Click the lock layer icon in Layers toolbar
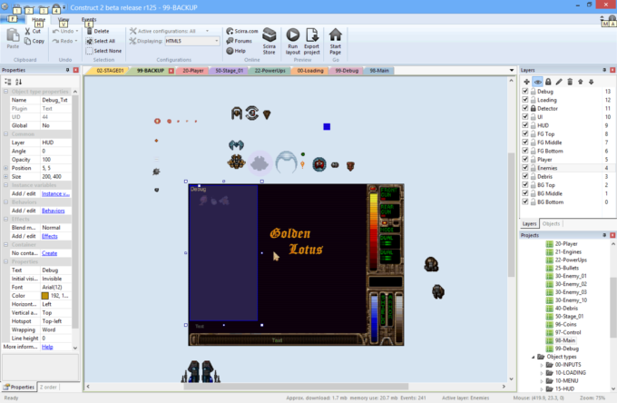Viewport: 617px width, 403px height. coord(548,82)
